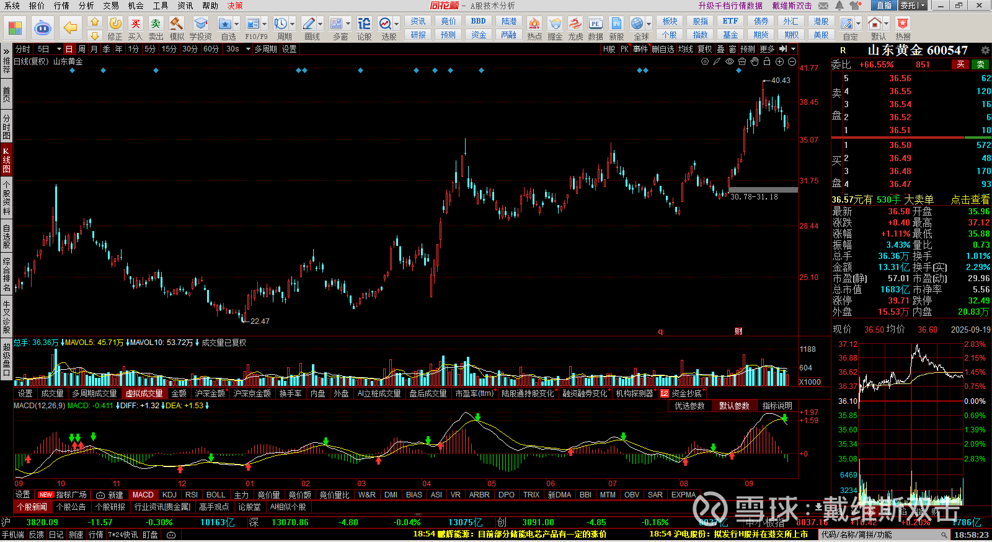The image size is (992, 542).
Task: Expand the 周期 period dropdown arrow
Action: point(292,24)
